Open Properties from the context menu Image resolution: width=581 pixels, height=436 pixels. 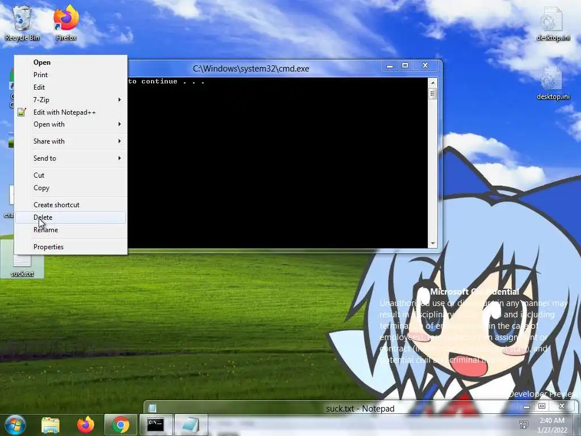coord(71,247)
